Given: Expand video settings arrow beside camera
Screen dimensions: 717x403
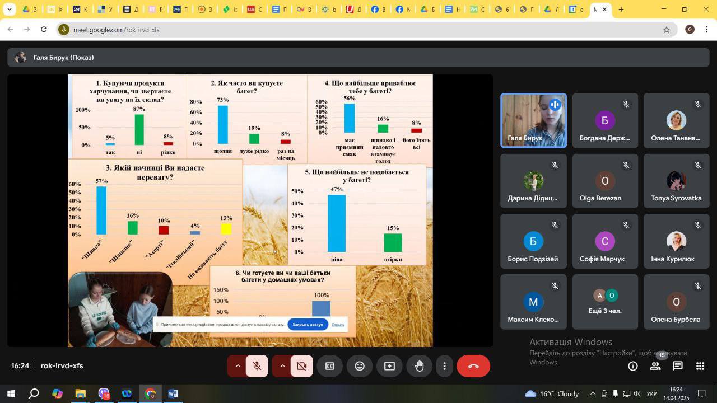Looking at the screenshot, I should click(x=282, y=366).
